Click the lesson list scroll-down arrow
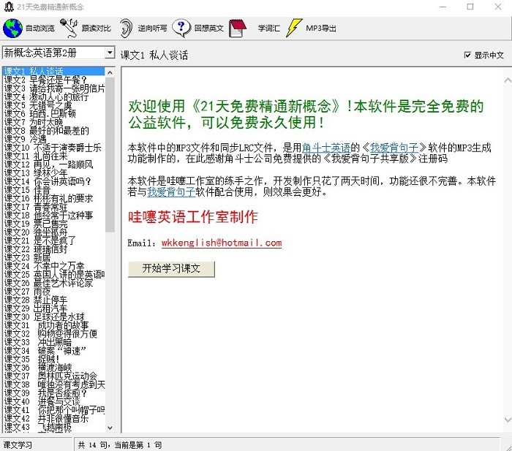Screen dimensions: 512x451 [x=110, y=427]
